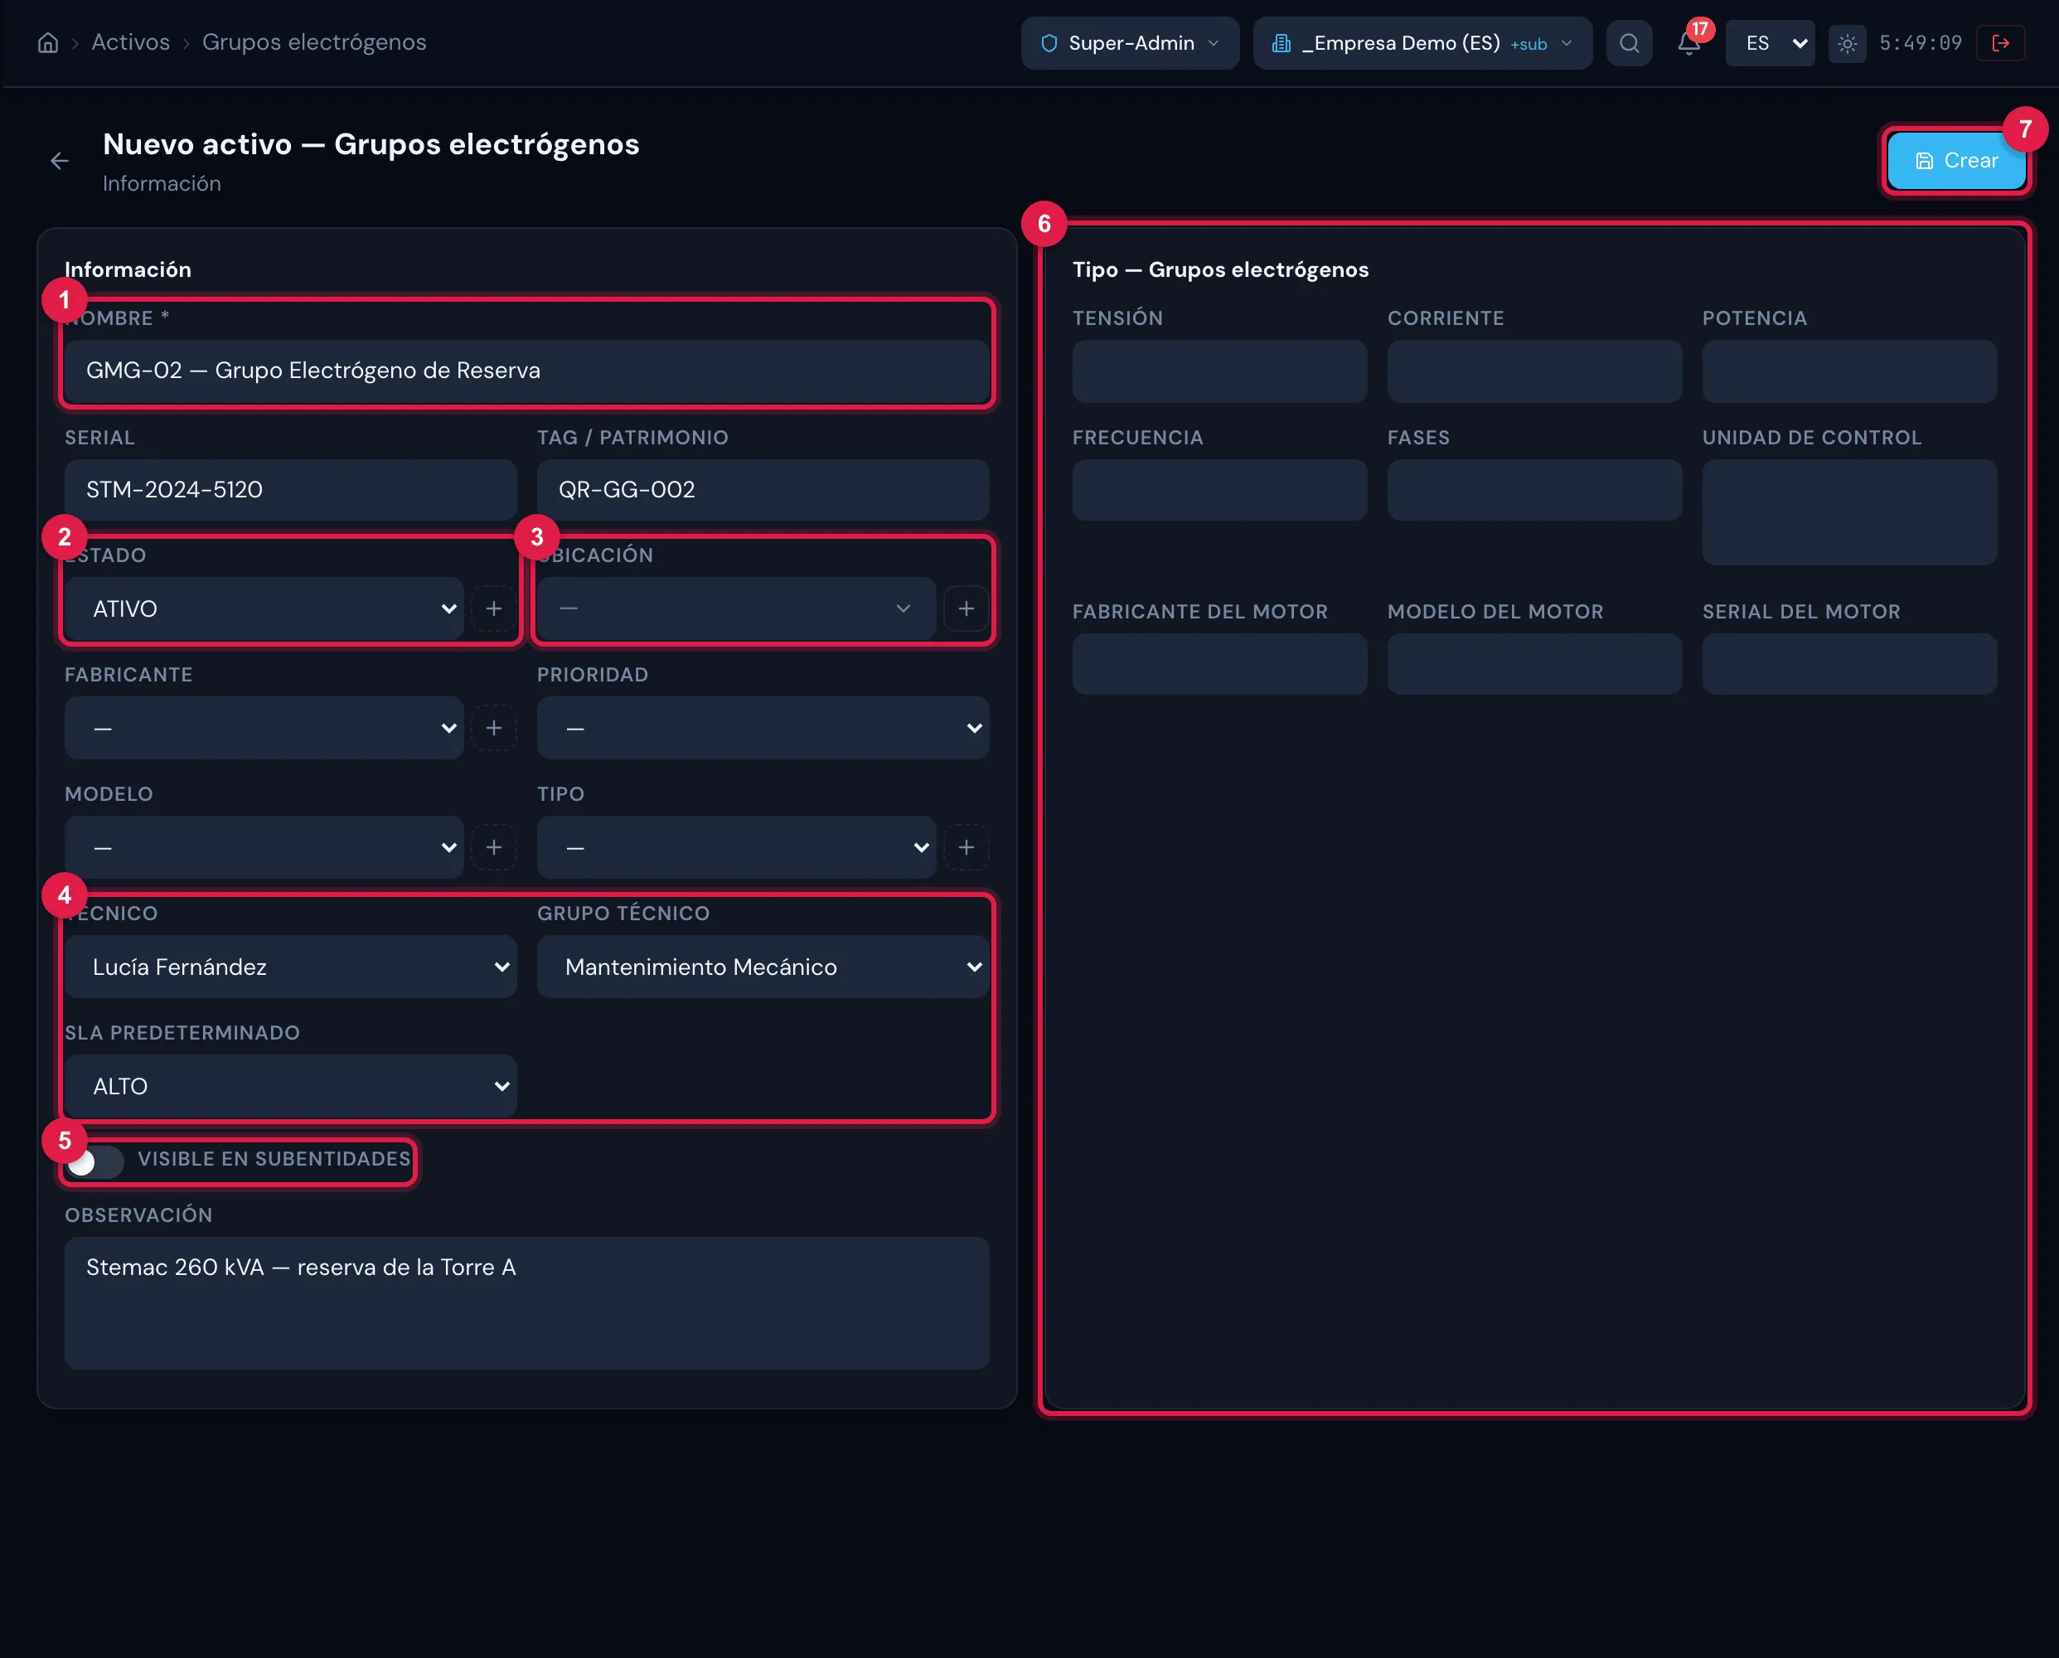Open the Prioridad dropdown
2059x1658 pixels.
click(763, 728)
